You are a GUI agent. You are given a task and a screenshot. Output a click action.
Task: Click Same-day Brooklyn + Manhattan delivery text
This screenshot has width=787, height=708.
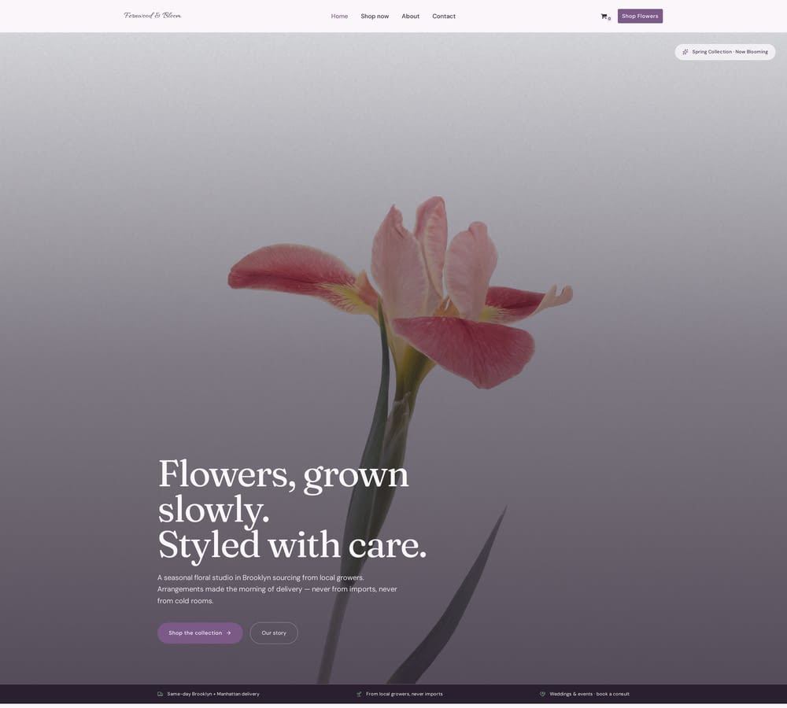tap(213, 694)
